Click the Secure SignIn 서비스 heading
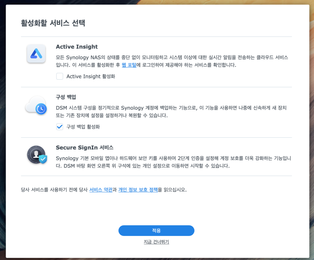 pos(85,148)
